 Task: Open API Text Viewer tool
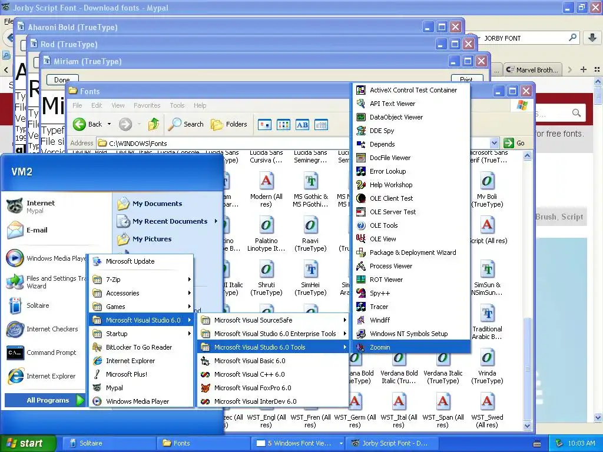411,104
